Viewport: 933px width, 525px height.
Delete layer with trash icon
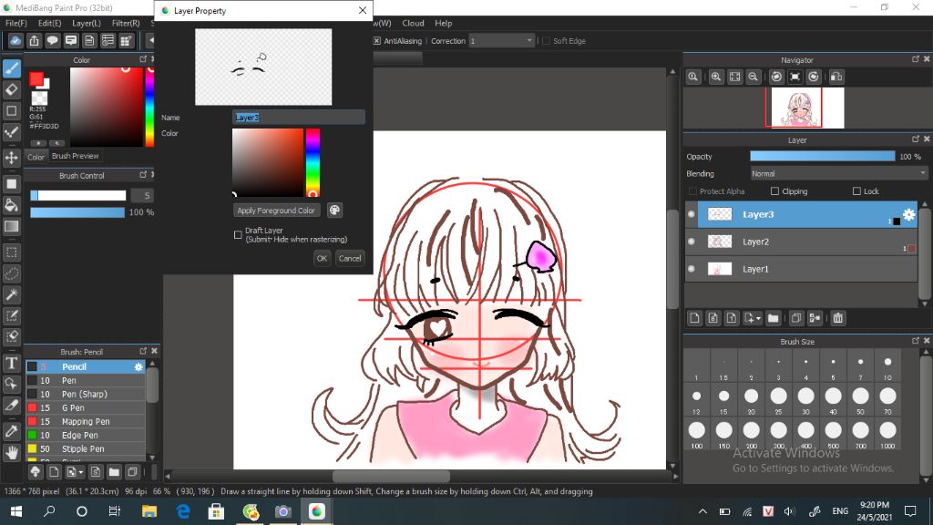(838, 318)
